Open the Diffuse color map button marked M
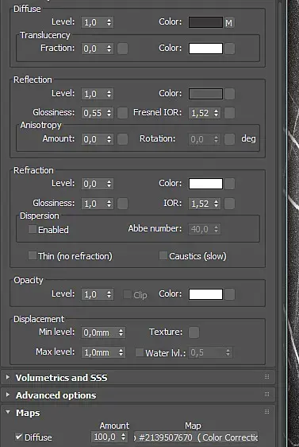The width and height of the screenshot is (299, 447). pos(229,22)
